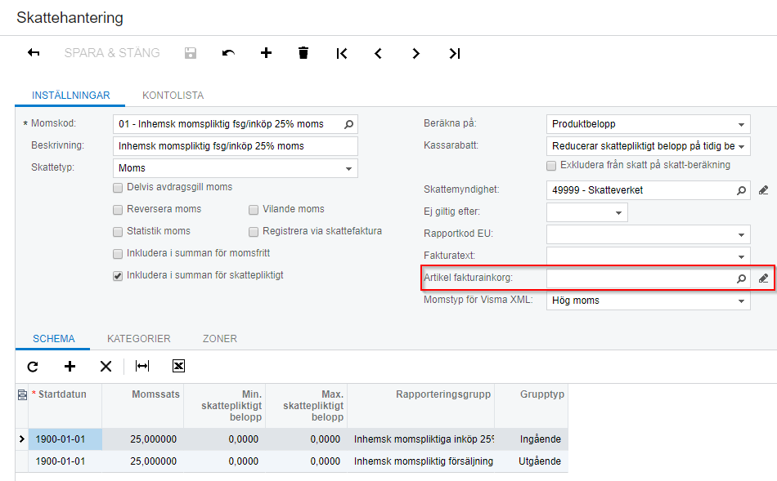Go to first record icon
777x481 pixels.
point(342,53)
